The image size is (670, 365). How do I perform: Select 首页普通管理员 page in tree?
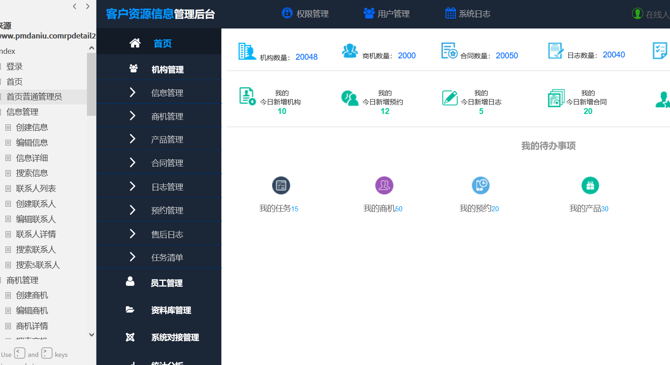point(34,97)
